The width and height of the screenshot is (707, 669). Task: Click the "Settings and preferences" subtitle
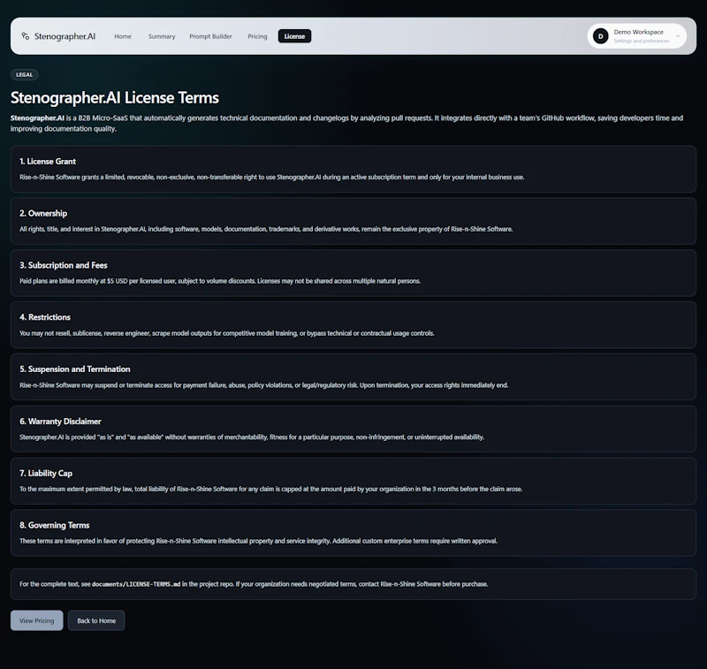click(642, 41)
